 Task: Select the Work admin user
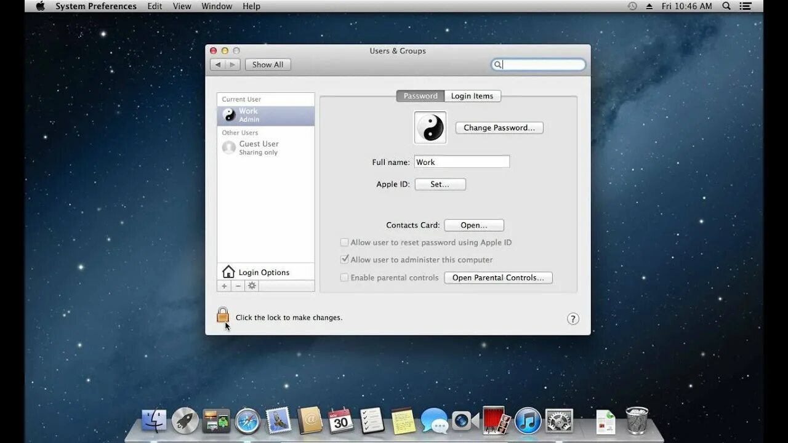[x=266, y=116]
